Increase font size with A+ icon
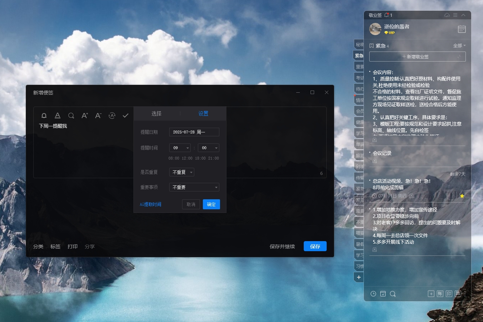483x322 pixels. [84, 116]
